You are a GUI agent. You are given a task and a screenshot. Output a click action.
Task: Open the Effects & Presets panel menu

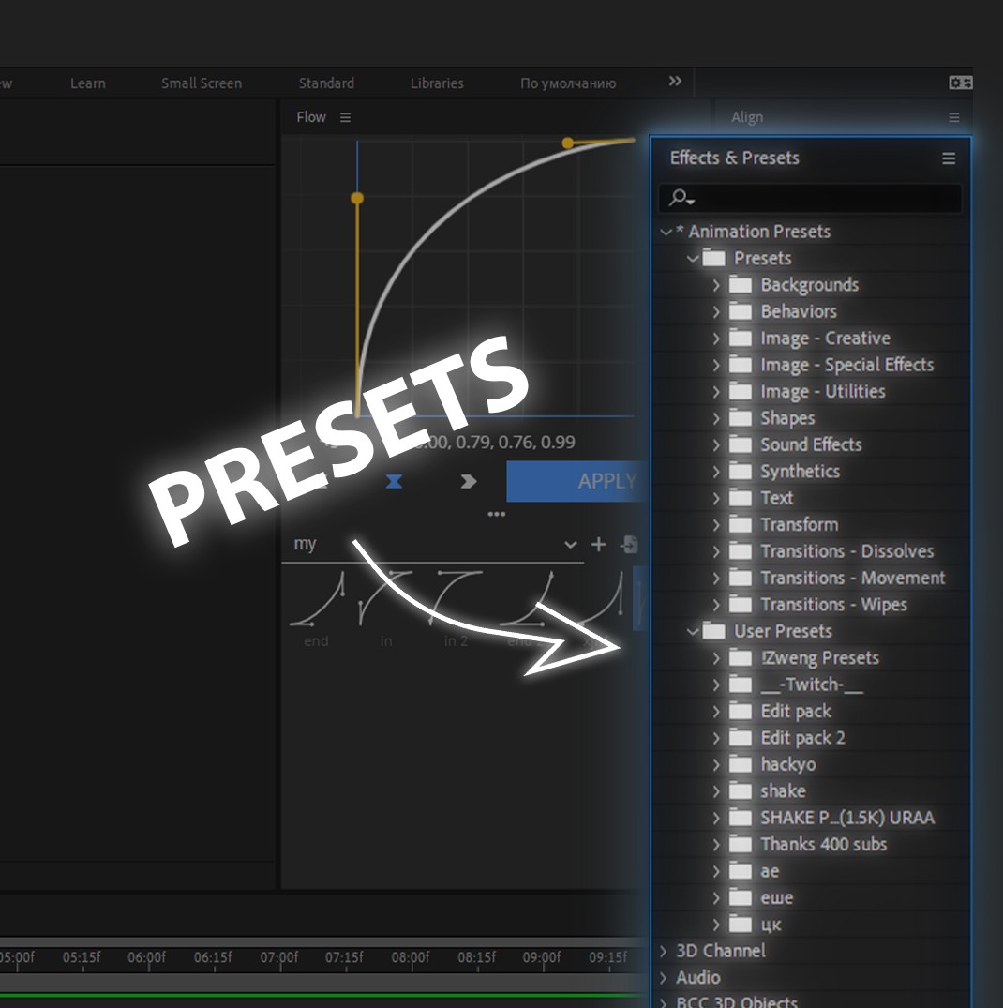coord(949,158)
